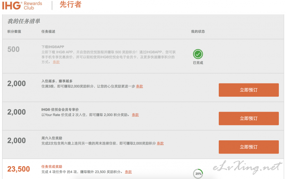Click the 周六入住奖励 task title
This screenshot has width=286, height=179.
[52, 138]
